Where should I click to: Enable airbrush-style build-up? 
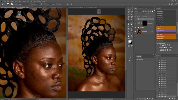pyautogui.click(x=53, y=4)
